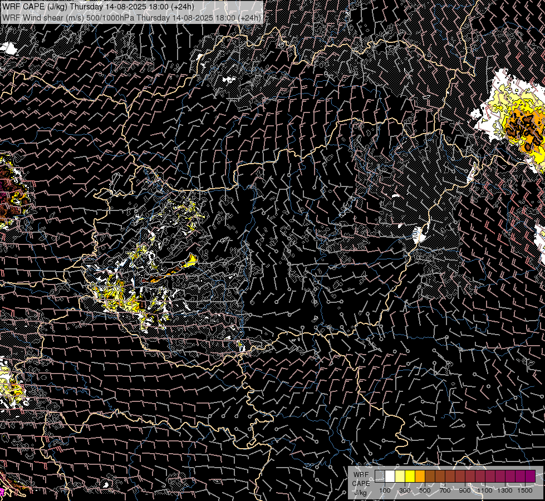Click the legend label 300
Image resolution: width=545 pixels, height=501 pixels.
tap(405, 490)
